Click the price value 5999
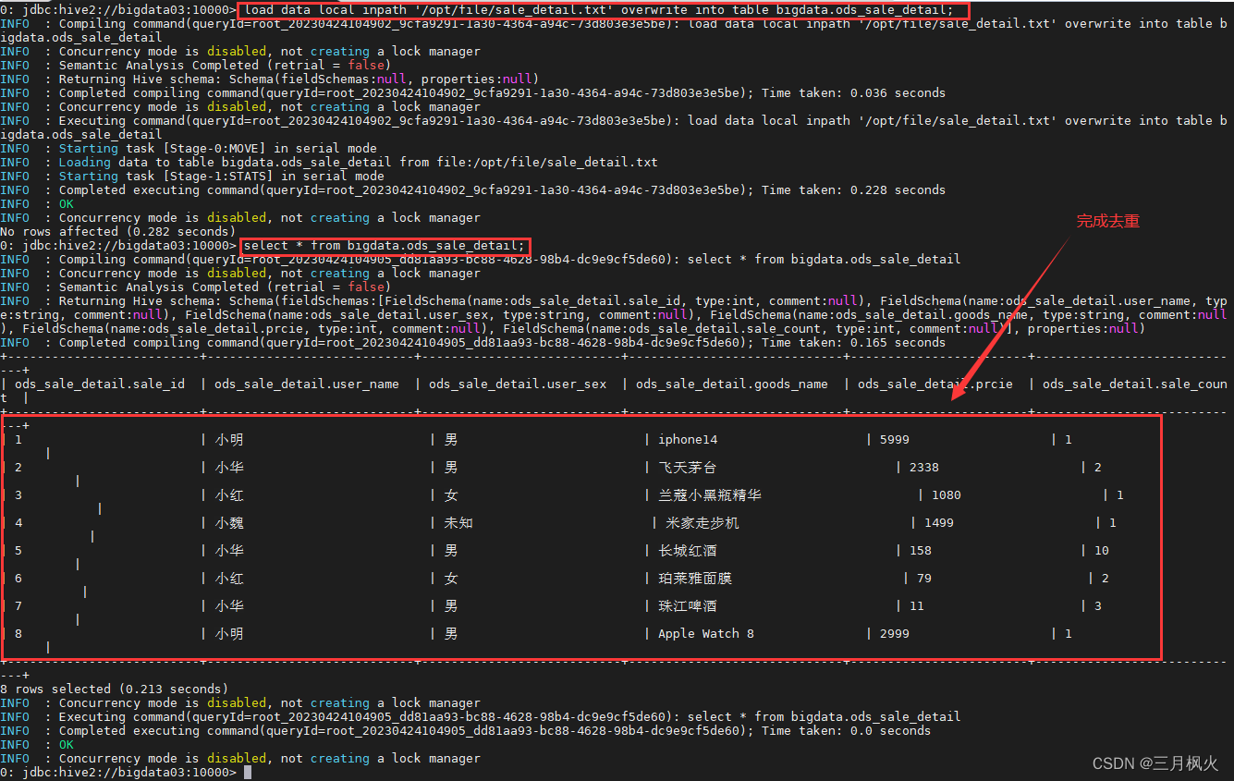The image size is (1234, 781). (x=895, y=440)
